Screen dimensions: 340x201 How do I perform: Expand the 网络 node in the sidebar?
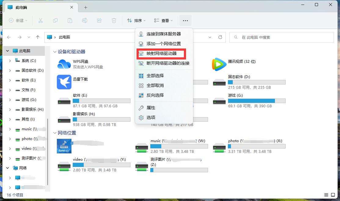tap(7, 168)
